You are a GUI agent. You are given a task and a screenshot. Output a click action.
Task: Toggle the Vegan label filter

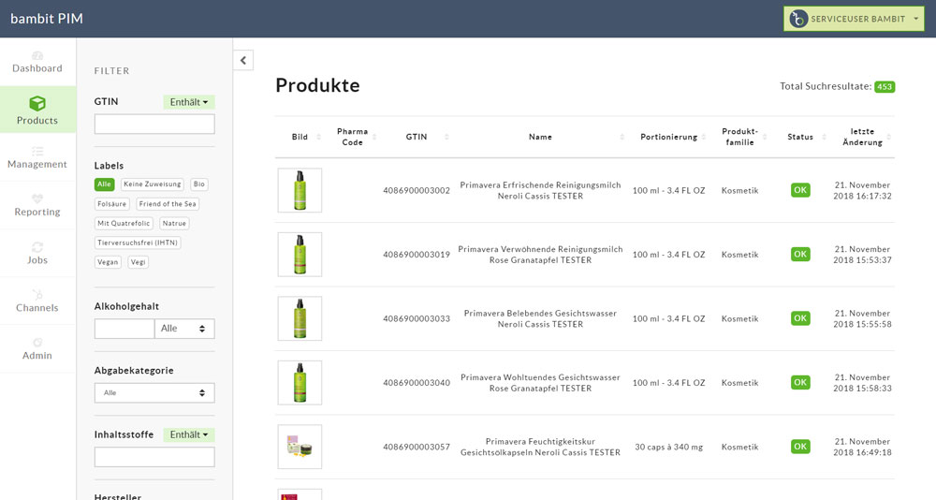pyautogui.click(x=108, y=262)
